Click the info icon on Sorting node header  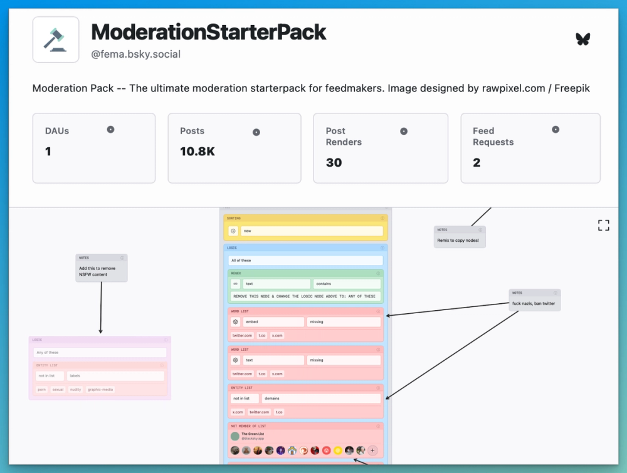tap(382, 218)
